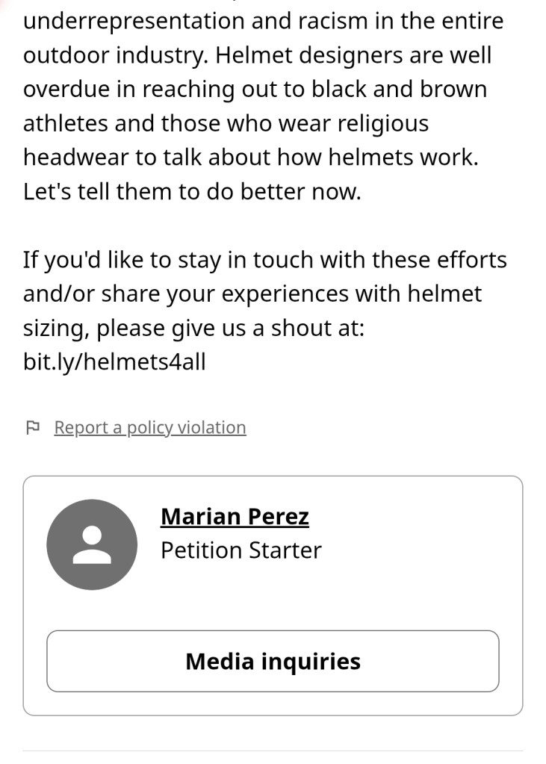546x764 pixels.
Task: Click the Petition Starter label
Action: click(241, 550)
